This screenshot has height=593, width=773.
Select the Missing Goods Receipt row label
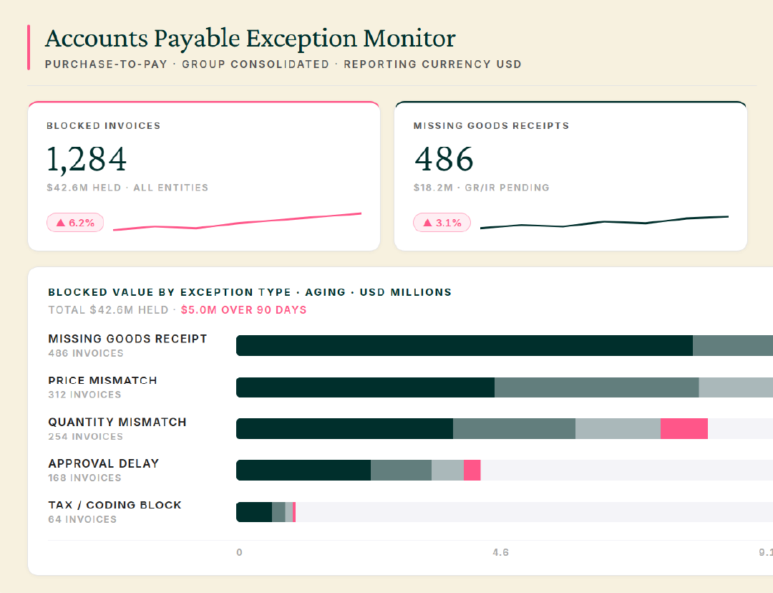click(x=127, y=339)
